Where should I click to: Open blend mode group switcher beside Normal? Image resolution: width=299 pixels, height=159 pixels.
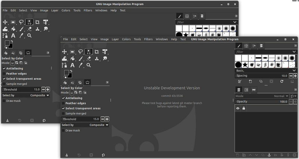pyautogui.click(x=293, y=96)
